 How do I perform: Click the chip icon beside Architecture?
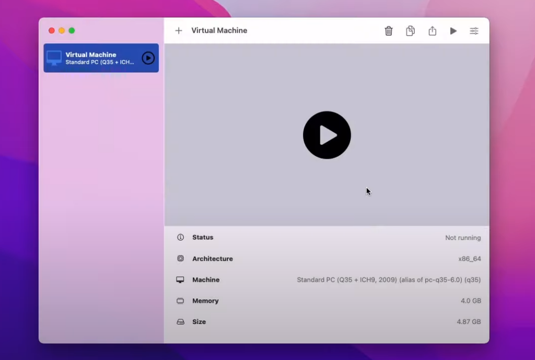tap(181, 259)
